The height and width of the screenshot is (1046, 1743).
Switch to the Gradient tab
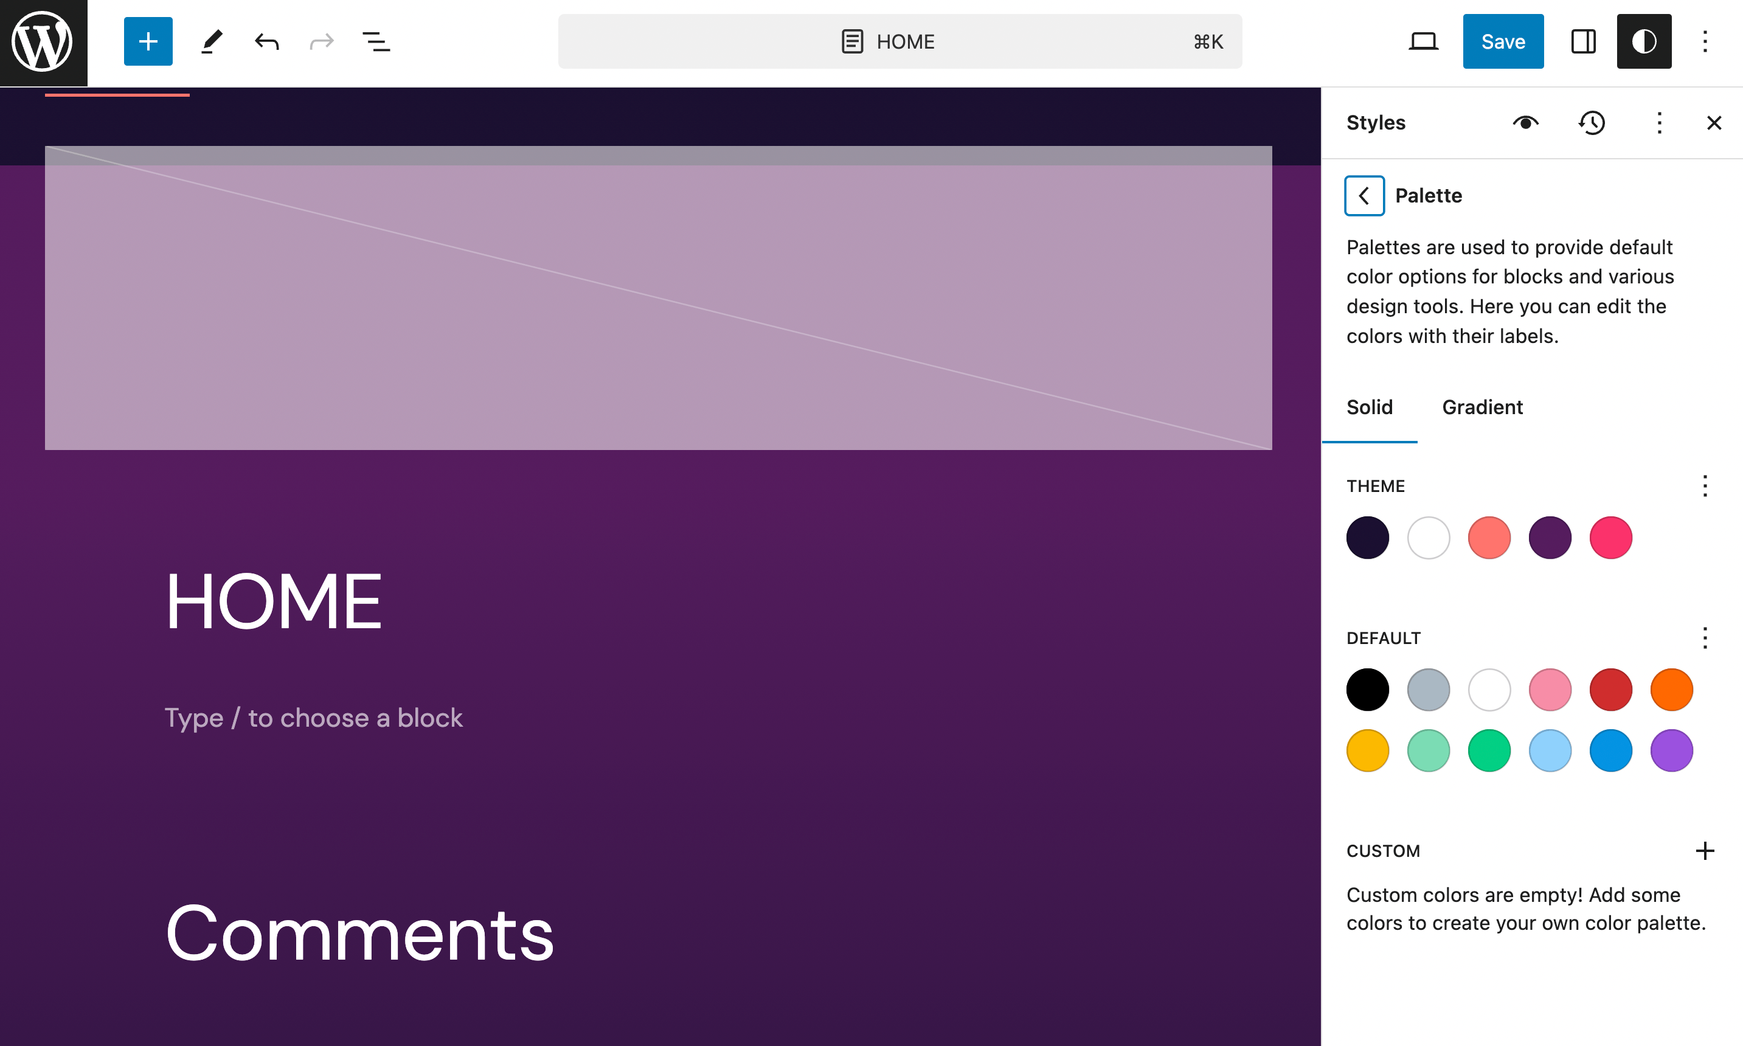[x=1481, y=407]
